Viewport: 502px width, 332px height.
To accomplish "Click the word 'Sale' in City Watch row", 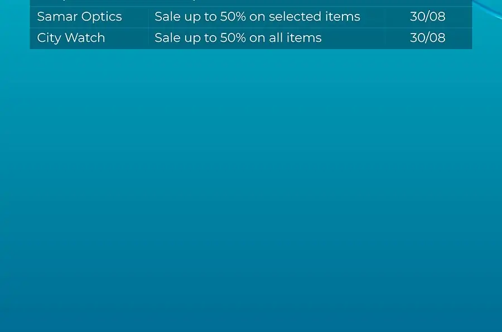I will [167, 38].
